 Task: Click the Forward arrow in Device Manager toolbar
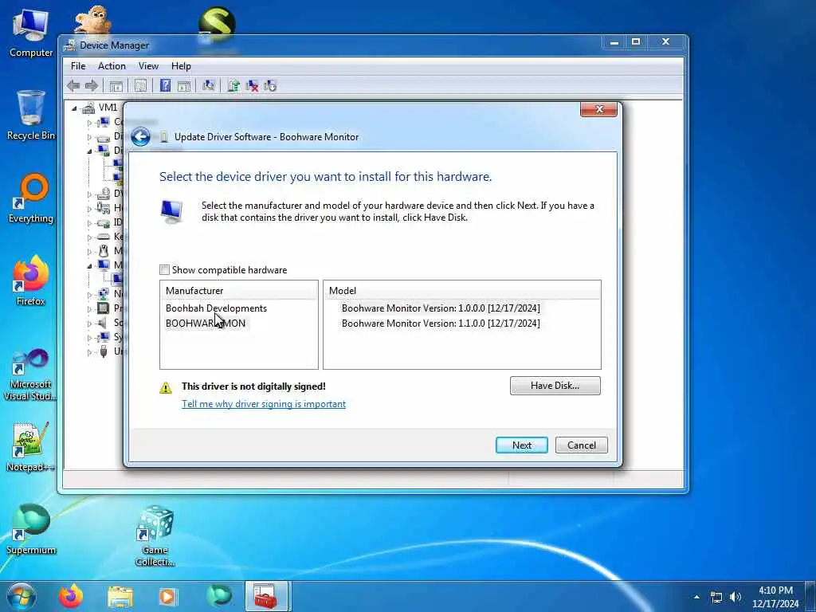pos(92,86)
